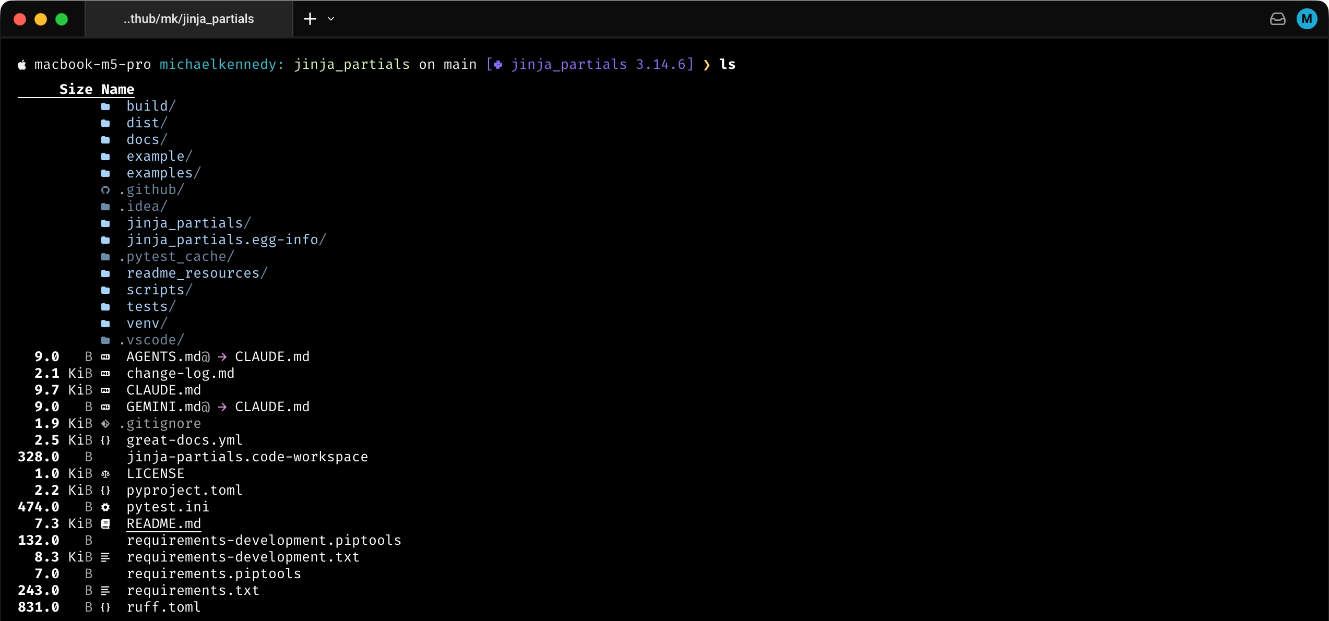The width and height of the screenshot is (1329, 621).
Task: Click the .gitignore file name
Action: pos(160,423)
